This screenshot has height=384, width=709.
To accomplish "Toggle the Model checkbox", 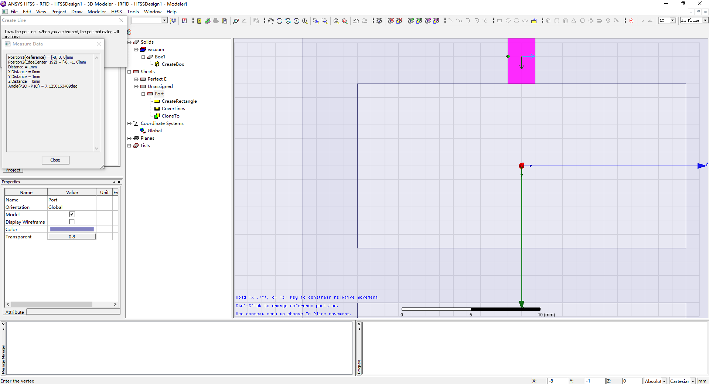I will [72, 214].
